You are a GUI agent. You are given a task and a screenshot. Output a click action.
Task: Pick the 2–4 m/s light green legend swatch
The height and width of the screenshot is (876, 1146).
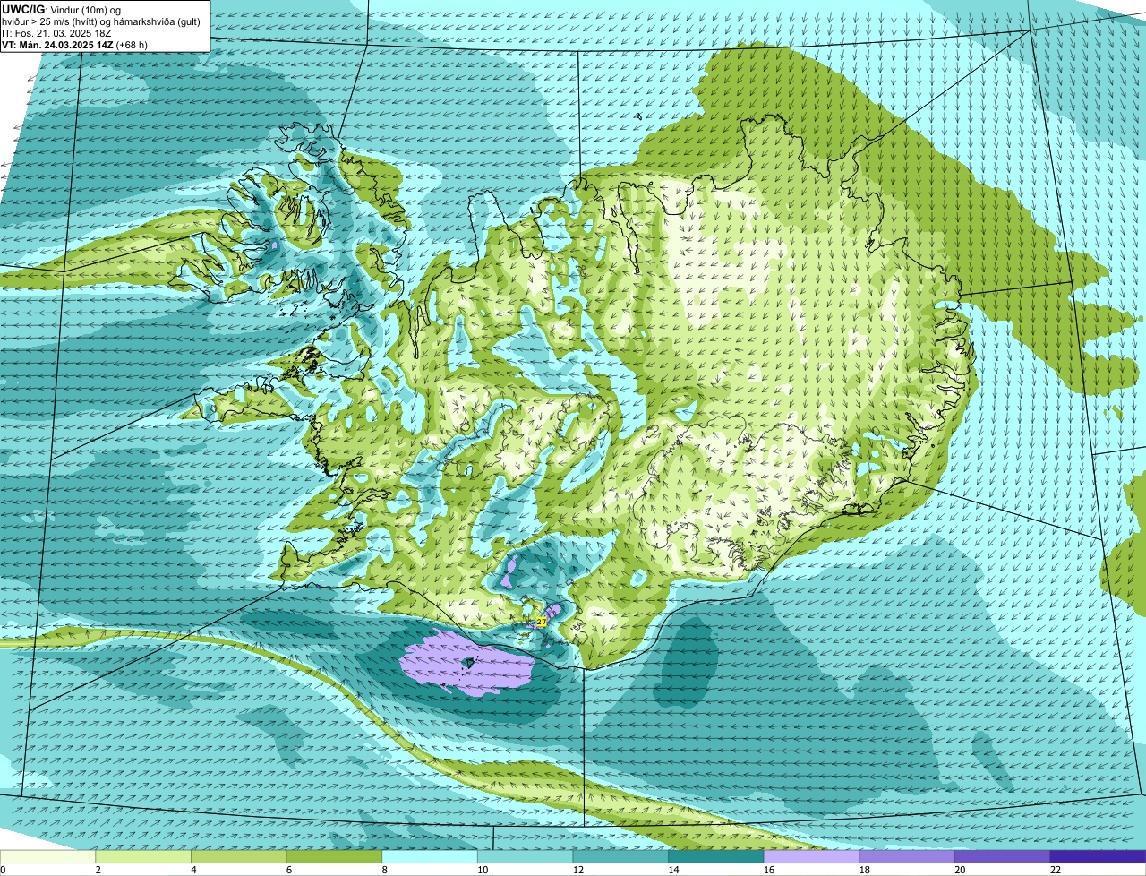coord(143,856)
